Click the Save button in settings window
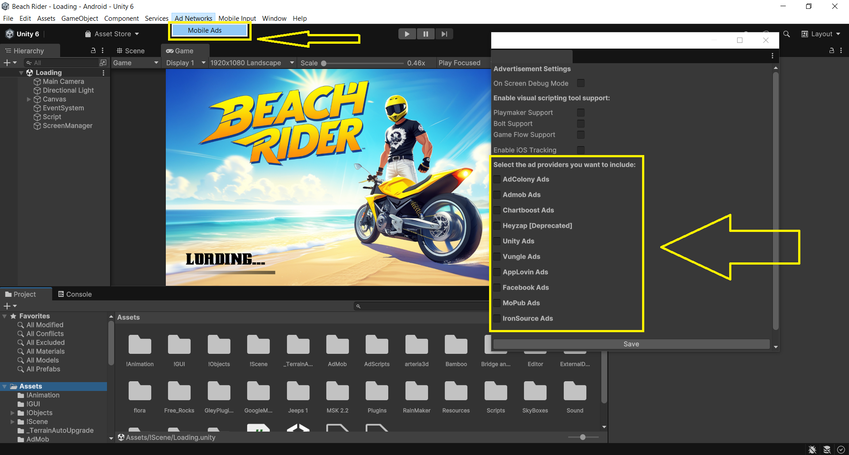 click(631, 344)
